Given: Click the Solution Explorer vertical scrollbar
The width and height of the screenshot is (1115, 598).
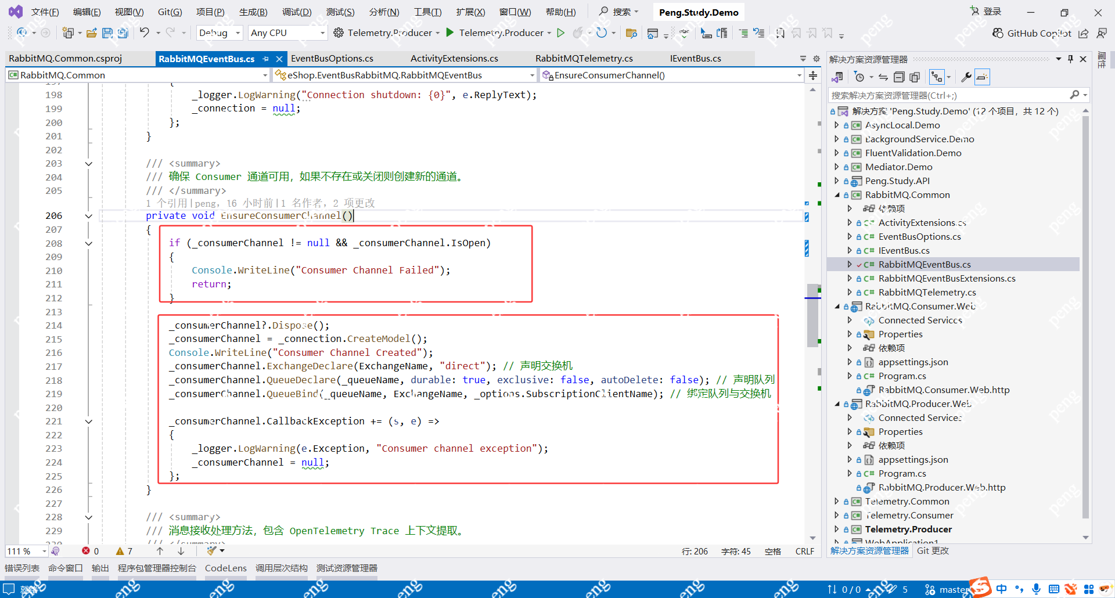Looking at the screenshot, I should pos(1085,316).
